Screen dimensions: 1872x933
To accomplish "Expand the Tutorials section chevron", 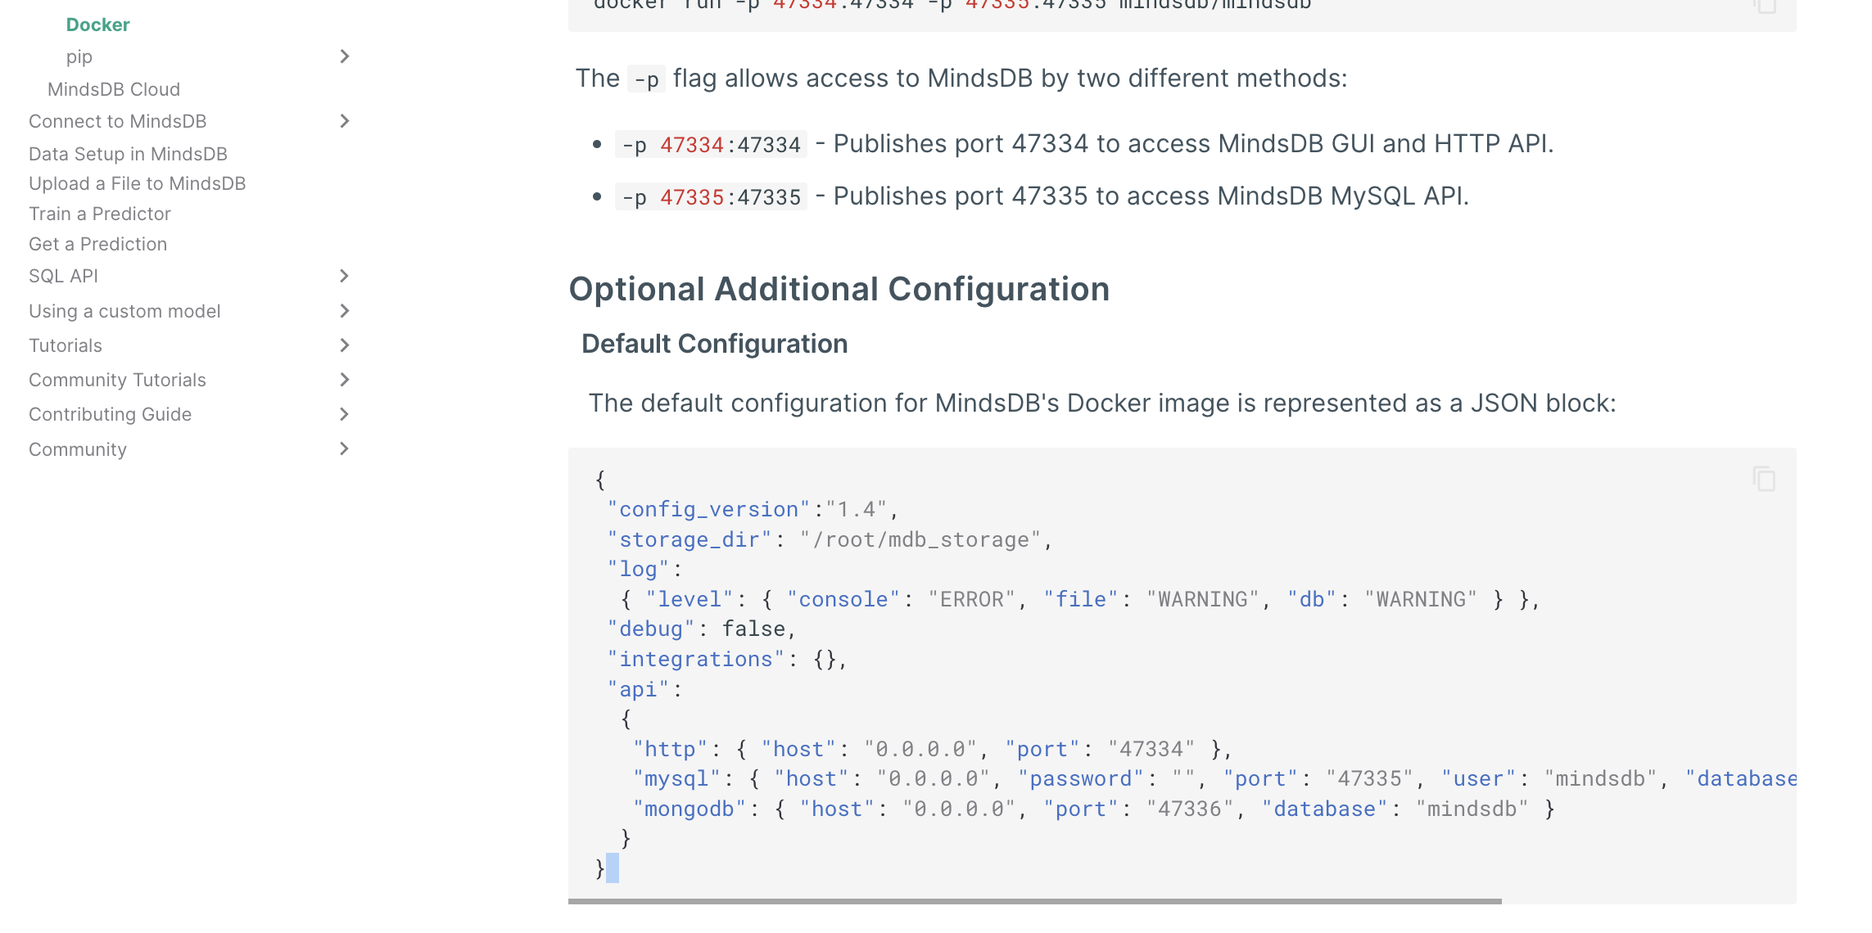I will tap(345, 345).
